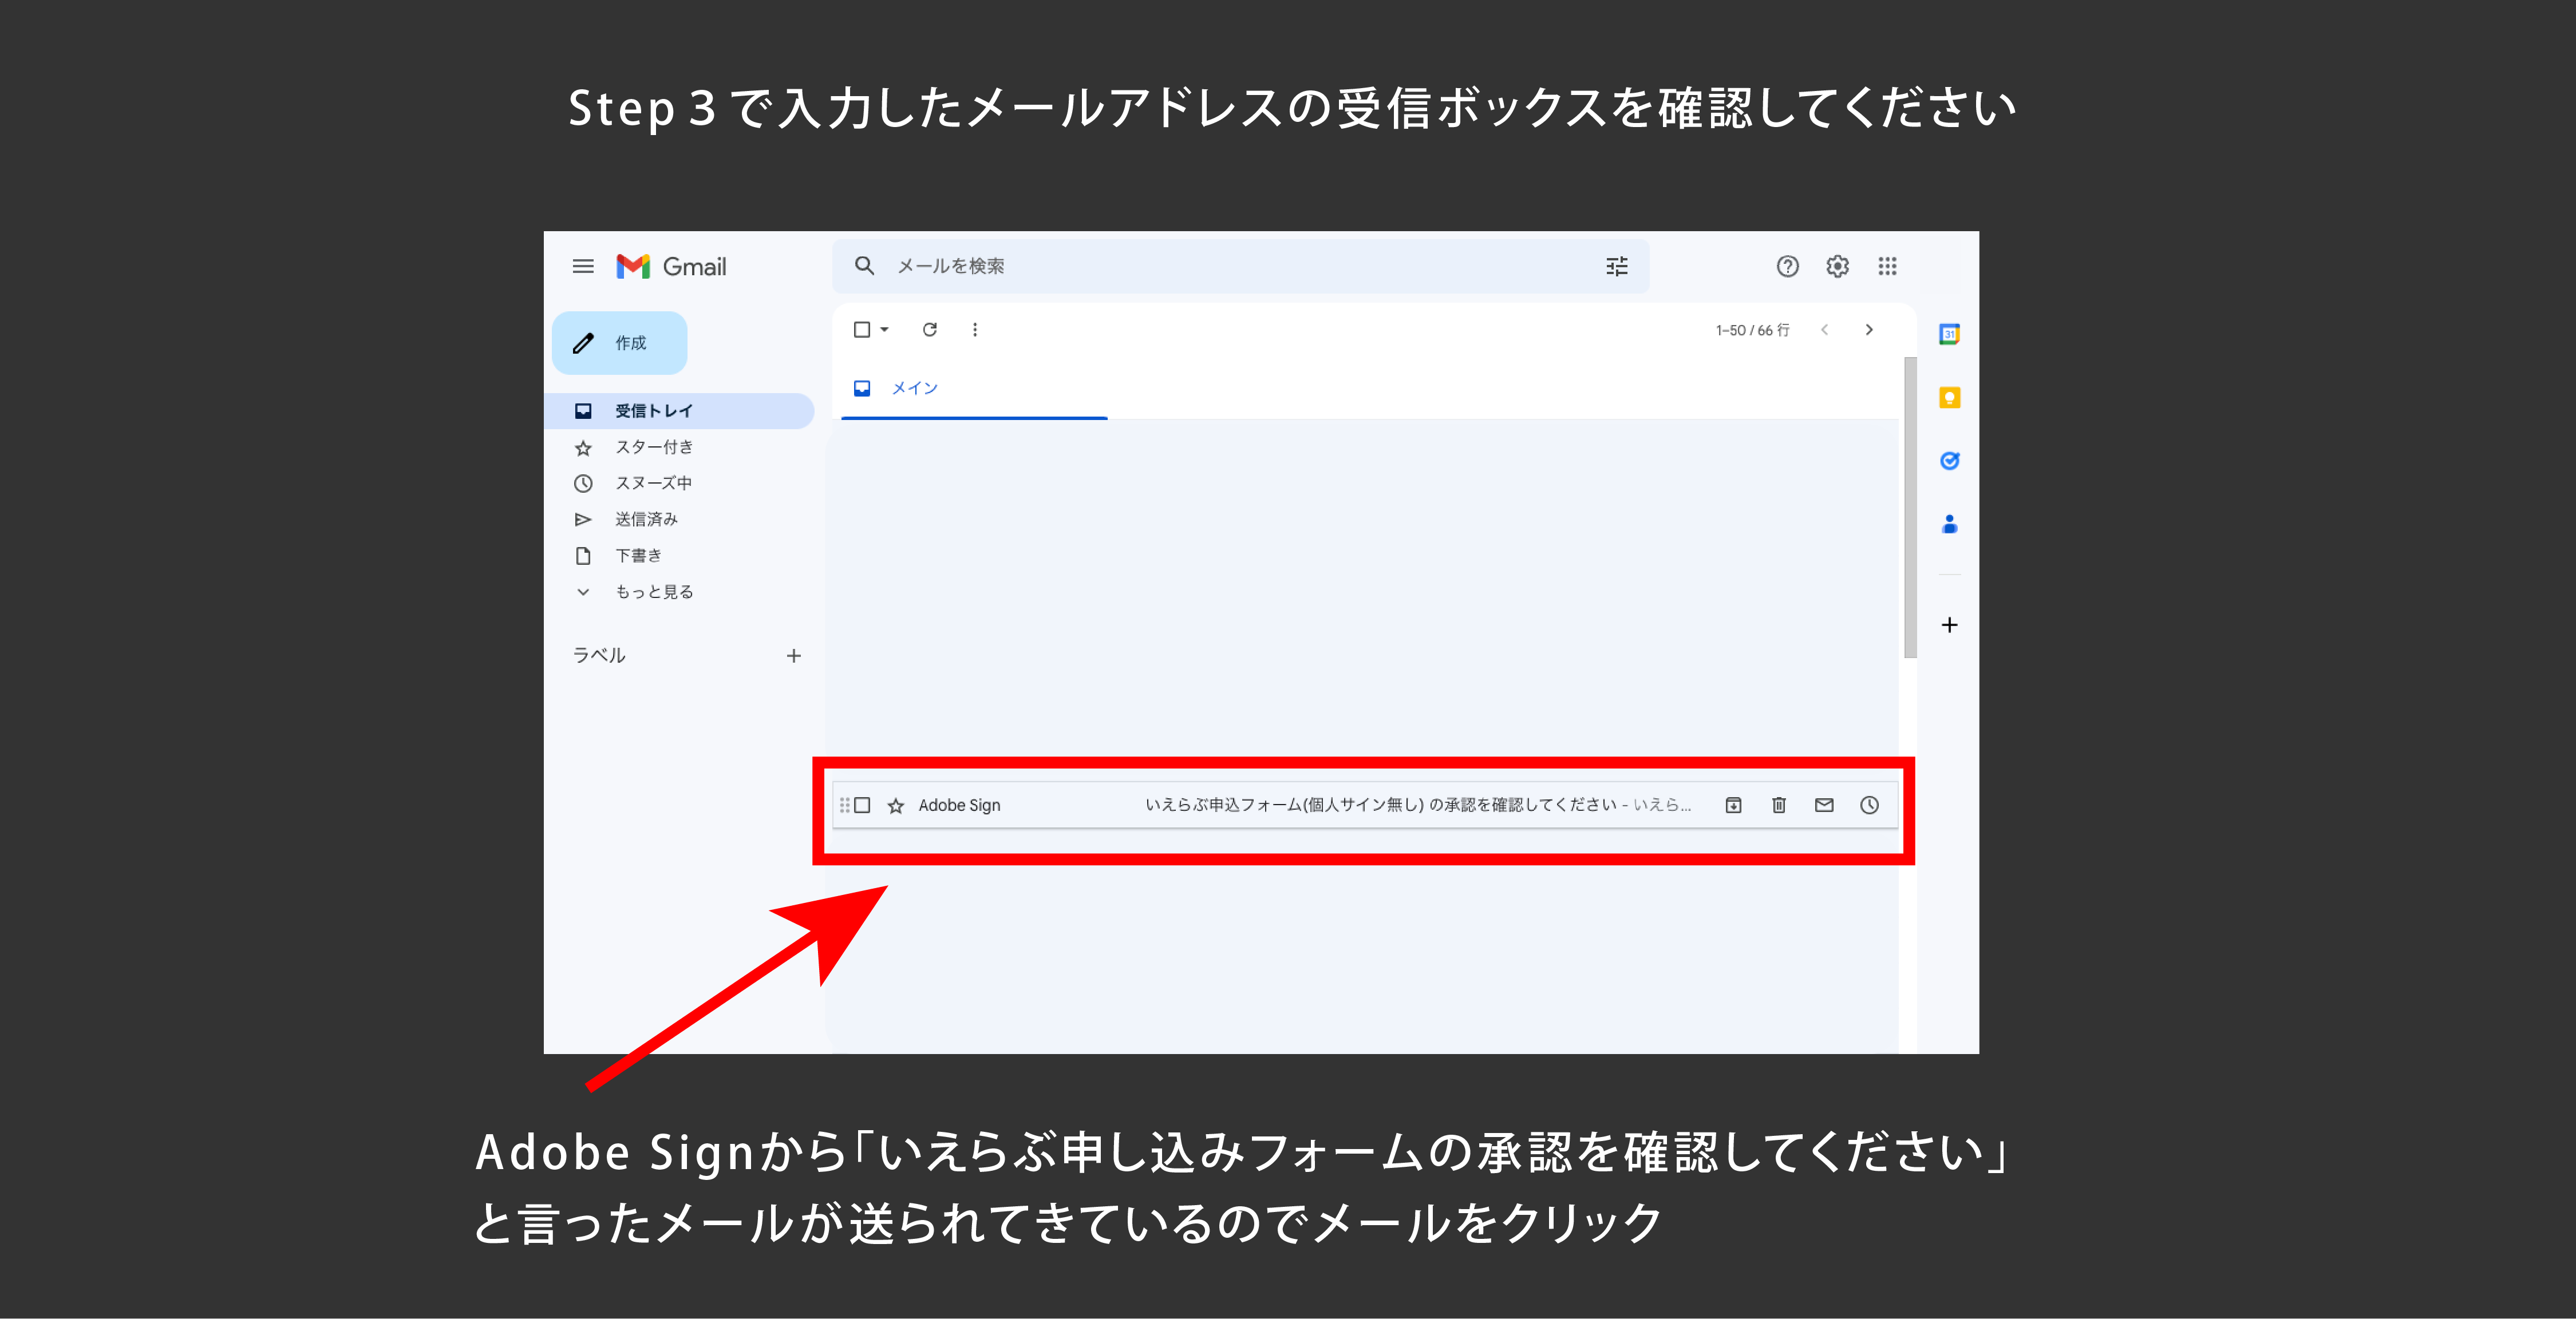2576x1319 pixels.
Task: Tick the Adobe Sign email checkbox
Action: click(862, 805)
